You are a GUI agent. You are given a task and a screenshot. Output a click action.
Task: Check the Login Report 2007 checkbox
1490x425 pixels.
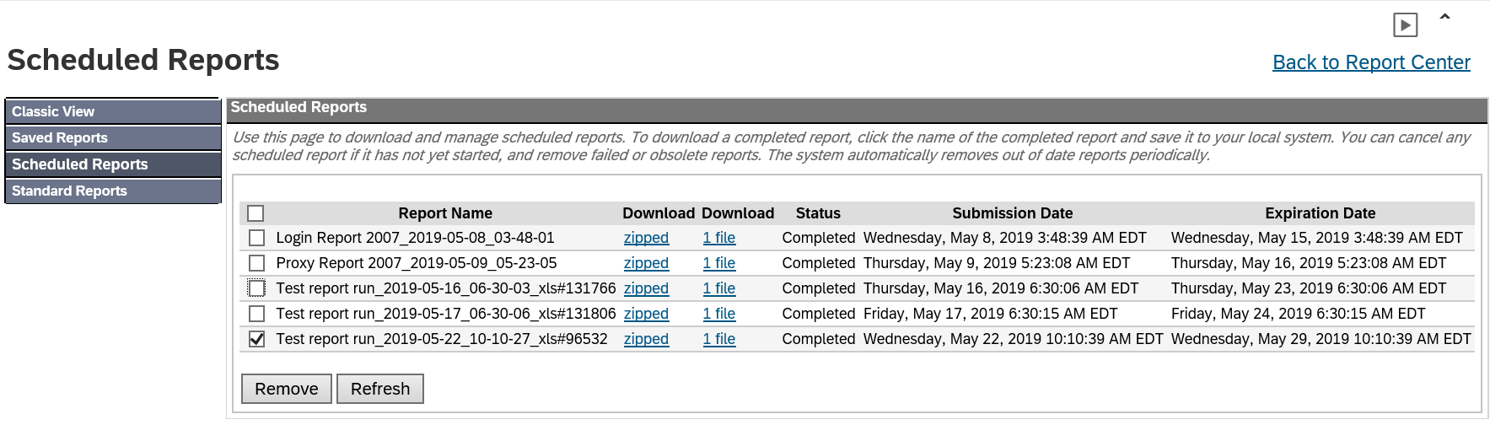click(x=257, y=238)
